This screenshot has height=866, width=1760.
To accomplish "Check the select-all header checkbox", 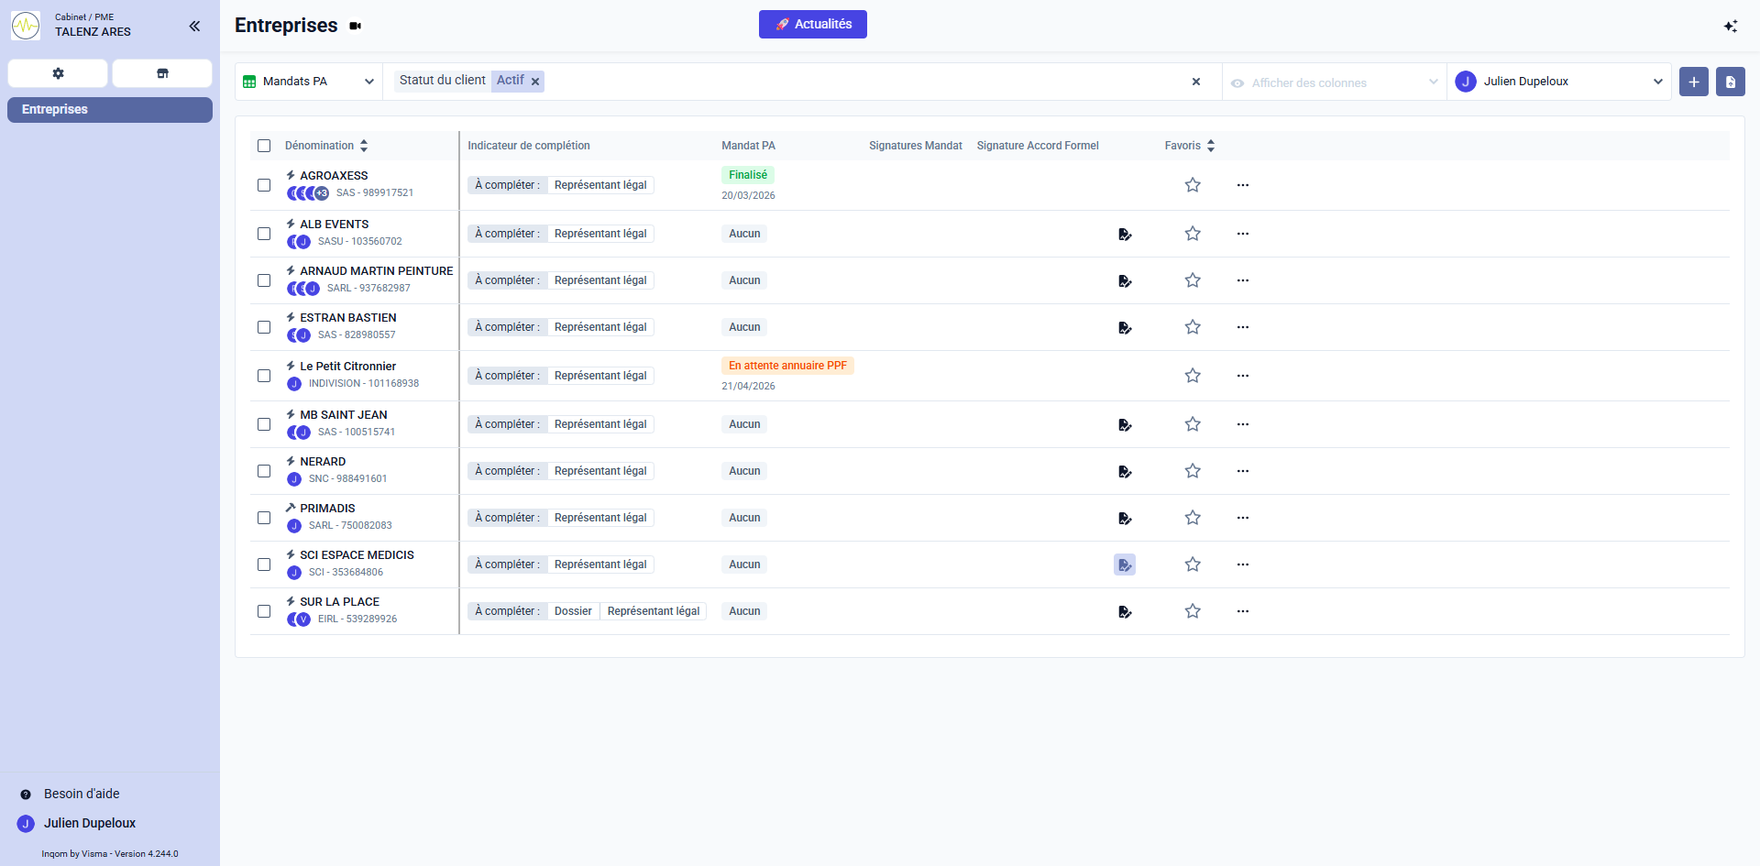I will [264, 146].
